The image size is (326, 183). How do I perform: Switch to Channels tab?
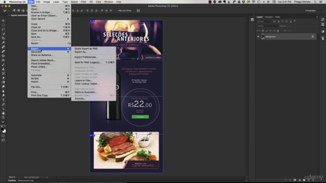pos(269,17)
